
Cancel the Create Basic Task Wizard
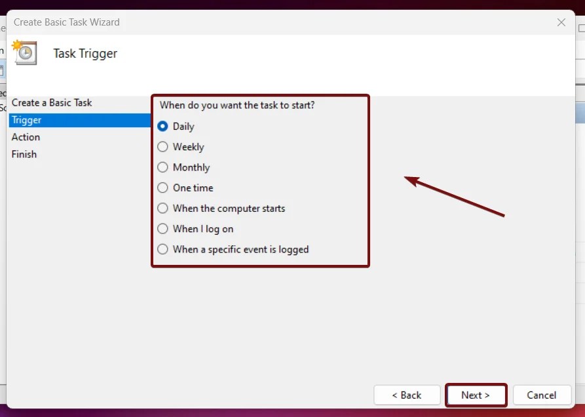[x=542, y=395]
